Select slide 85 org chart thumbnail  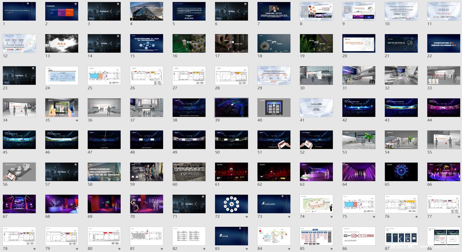tap(316, 236)
